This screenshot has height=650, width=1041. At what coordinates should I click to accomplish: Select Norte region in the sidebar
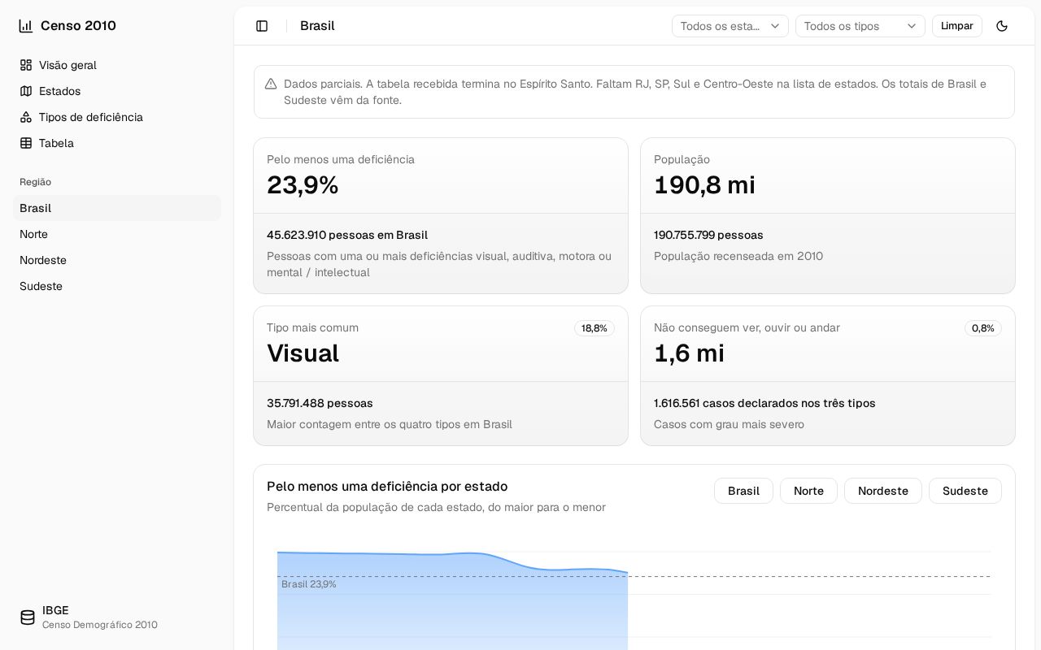[x=117, y=234]
